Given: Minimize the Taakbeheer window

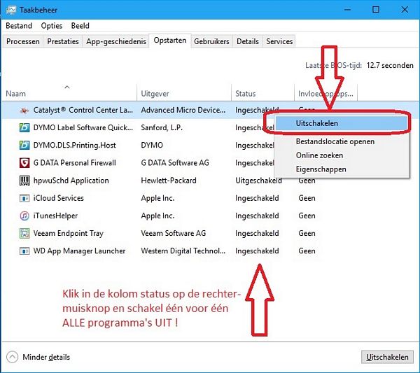Looking at the screenshot, I should pyautogui.click(x=347, y=10).
